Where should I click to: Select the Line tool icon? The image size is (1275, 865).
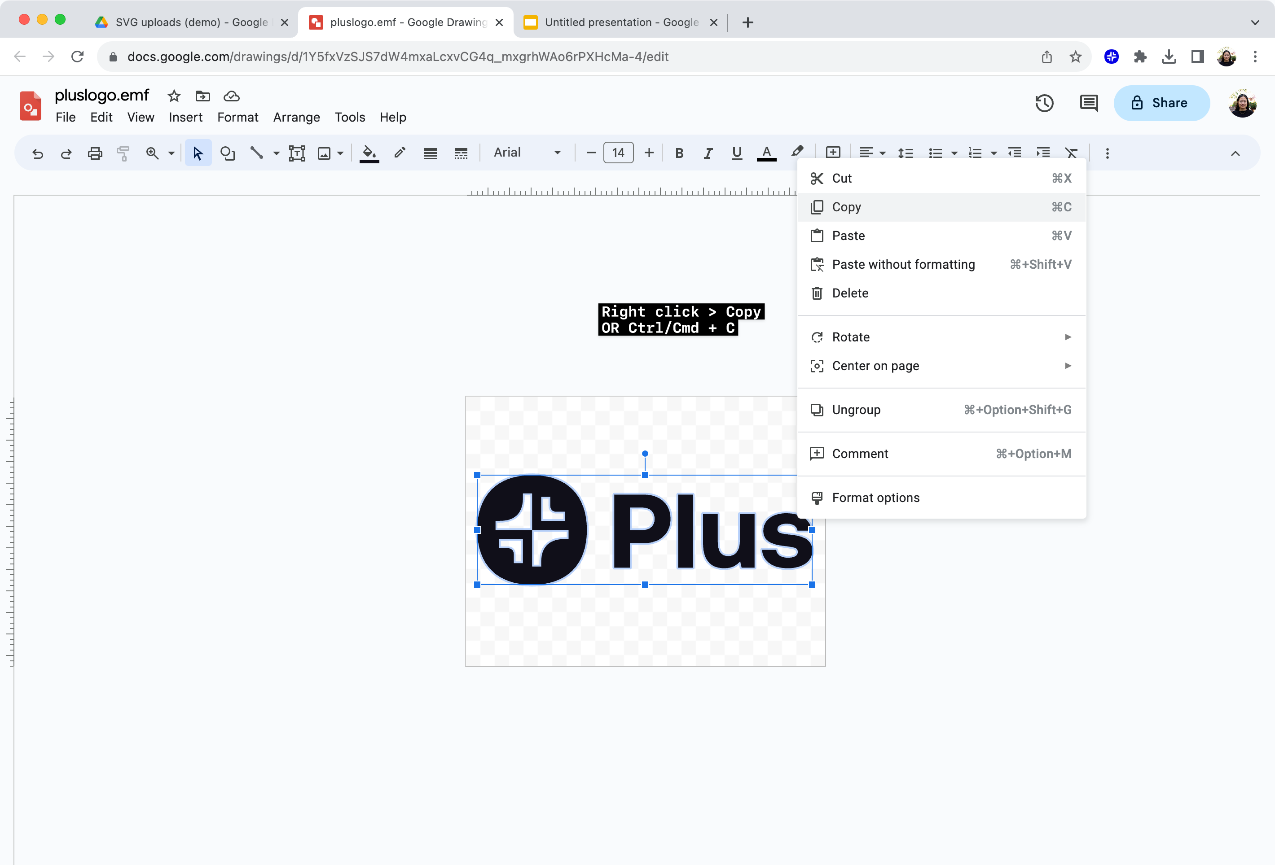coord(256,153)
